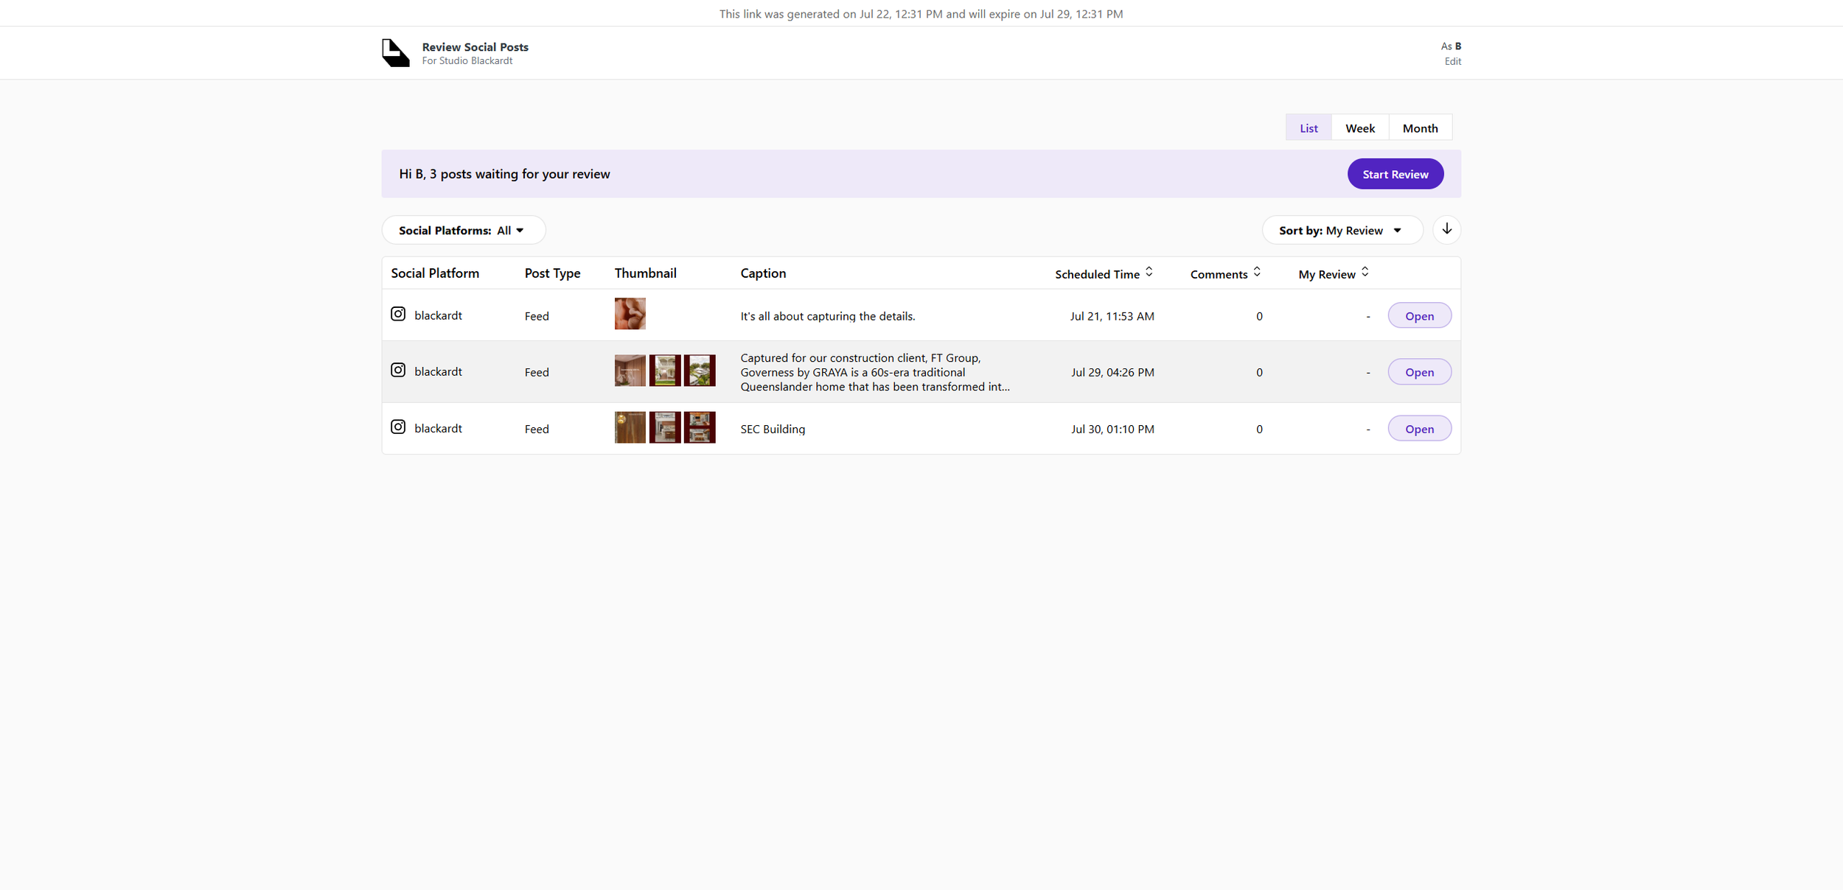This screenshot has height=890, width=1843.
Task: Click the Edit reviewer name link
Action: (1452, 62)
